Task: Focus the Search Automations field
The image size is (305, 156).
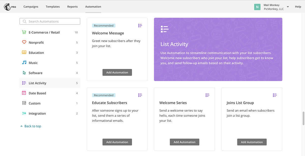Action: tap(50, 22)
